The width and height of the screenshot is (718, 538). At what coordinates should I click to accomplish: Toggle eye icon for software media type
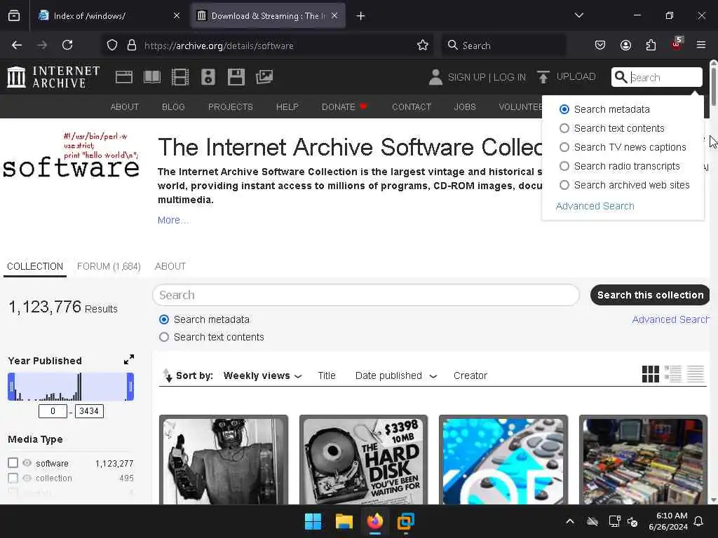coord(27,463)
